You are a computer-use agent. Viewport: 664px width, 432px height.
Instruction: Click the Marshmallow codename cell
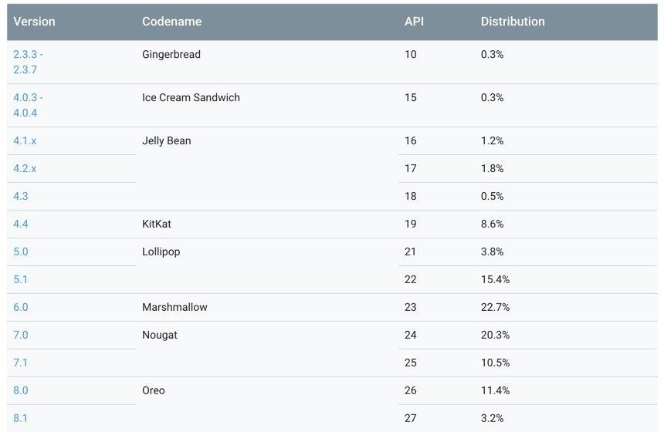[x=174, y=307]
